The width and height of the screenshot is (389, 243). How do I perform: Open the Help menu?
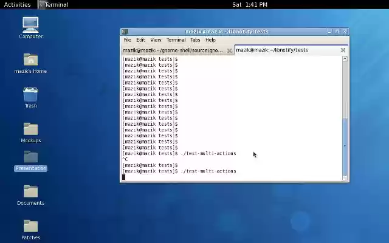click(210, 40)
